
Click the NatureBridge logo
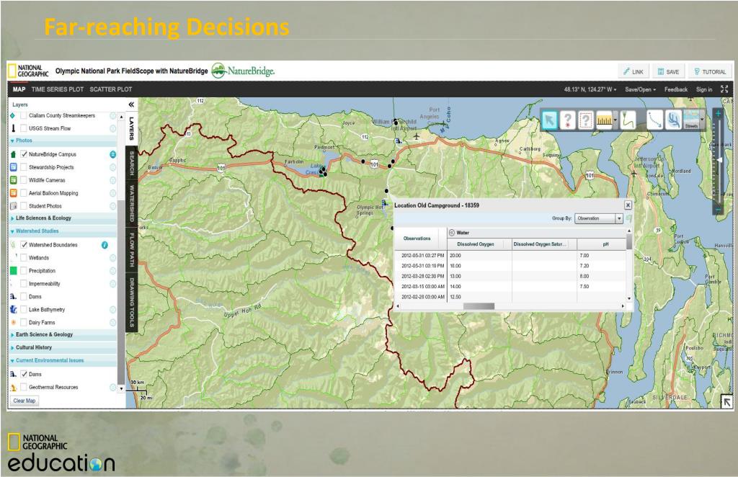[243, 71]
